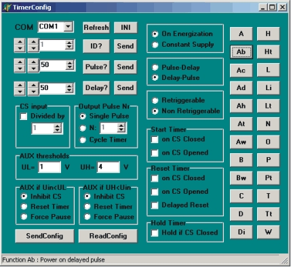Click Send next to Pulse? button
The height and width of the screenshot is (267, 291).
[x=125, y=67]
